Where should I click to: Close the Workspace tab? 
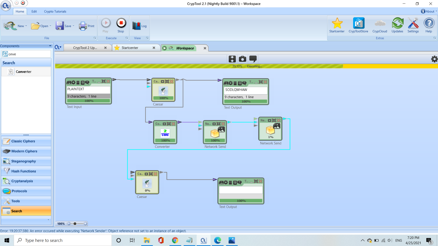point(205,48)
